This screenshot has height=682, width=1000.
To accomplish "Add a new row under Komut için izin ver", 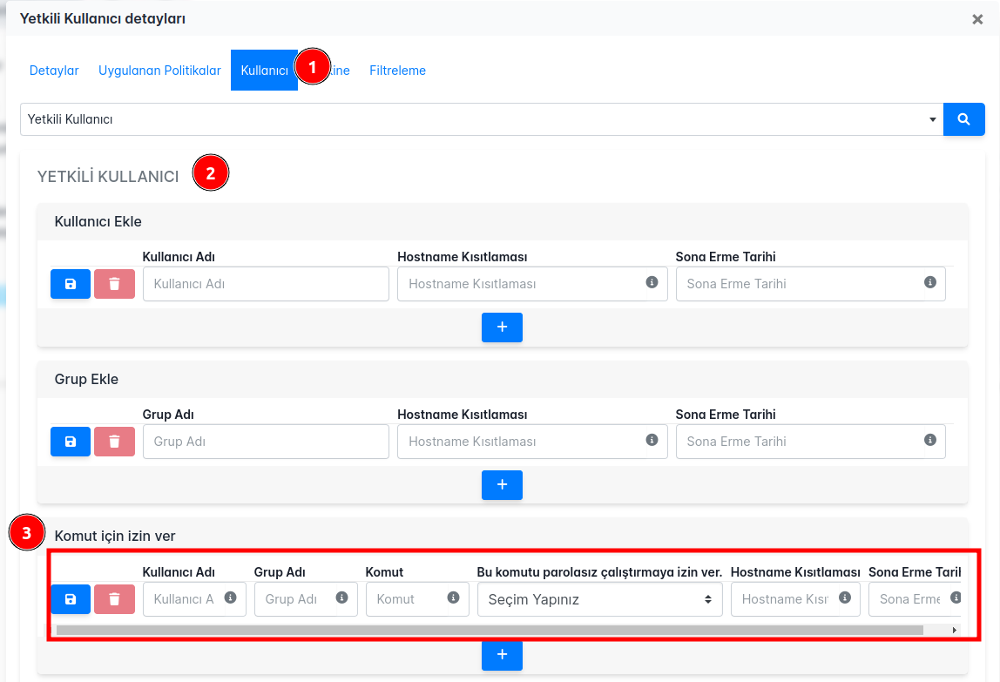I will pyautogui.click(x=502, y=655).
